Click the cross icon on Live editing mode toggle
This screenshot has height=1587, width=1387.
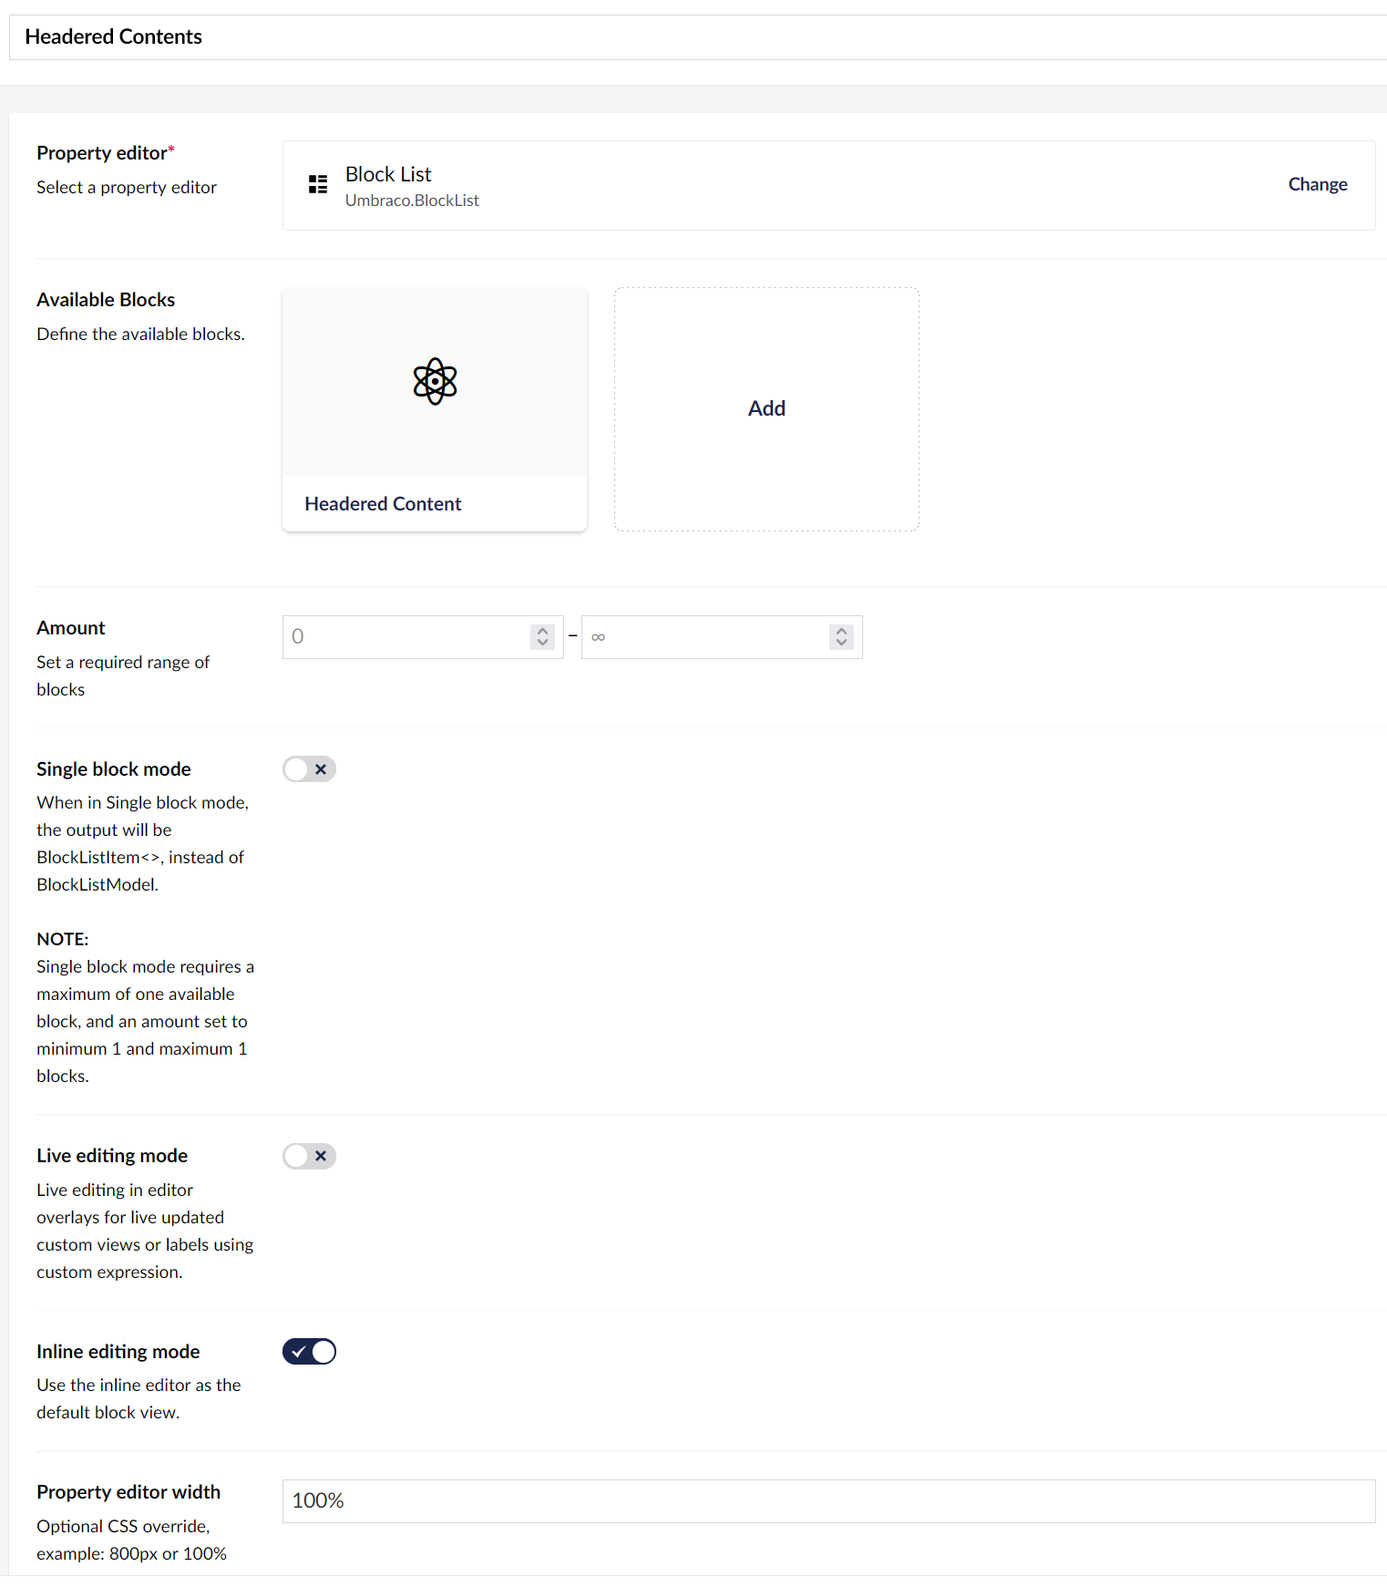tap(320, 1156)
